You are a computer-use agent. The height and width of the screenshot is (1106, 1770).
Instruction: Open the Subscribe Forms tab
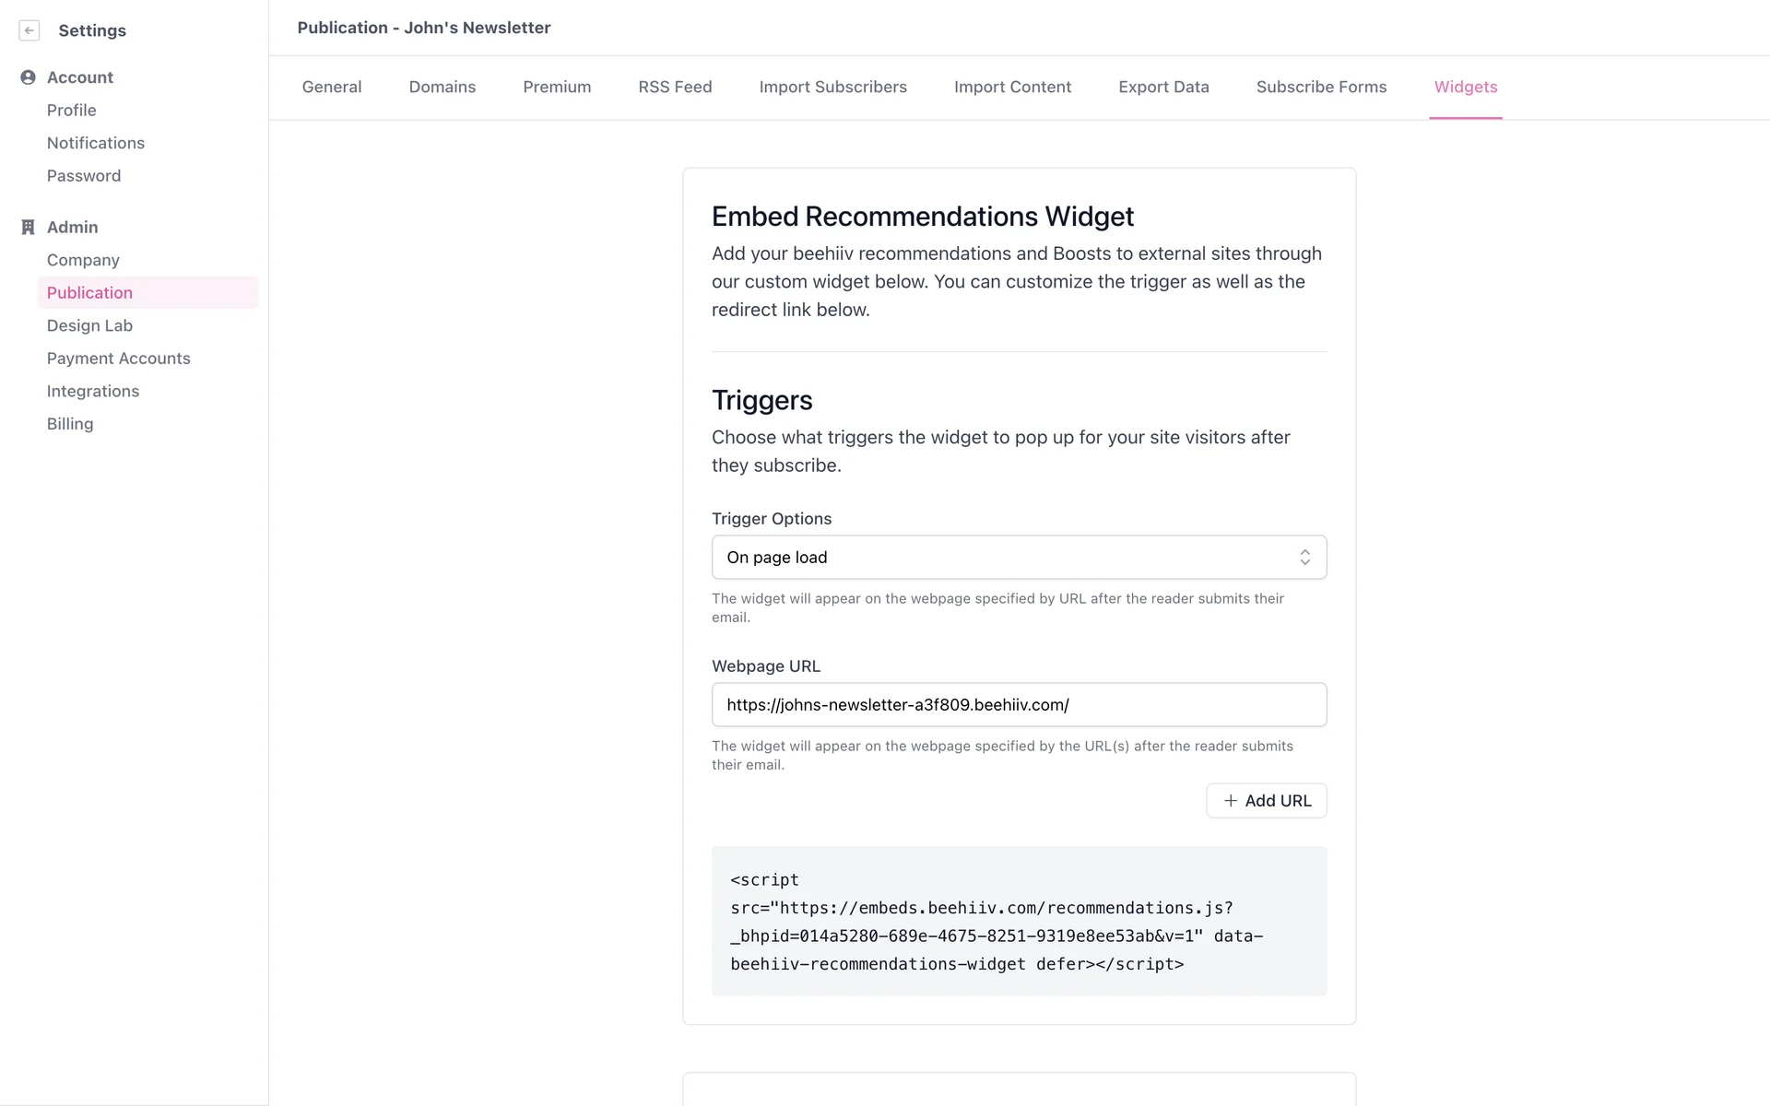(x=1321, y=87)
